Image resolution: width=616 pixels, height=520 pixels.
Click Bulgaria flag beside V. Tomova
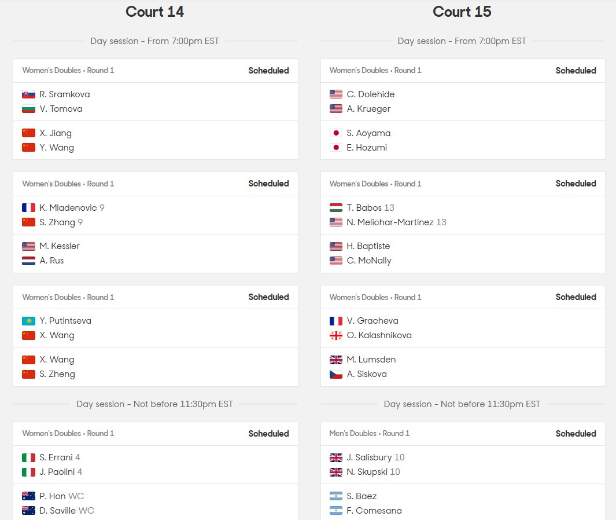[28, 109]
